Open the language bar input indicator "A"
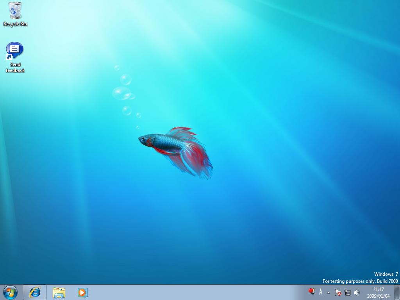The height and width of the screenshot is (300, 400). coord(321,291)
